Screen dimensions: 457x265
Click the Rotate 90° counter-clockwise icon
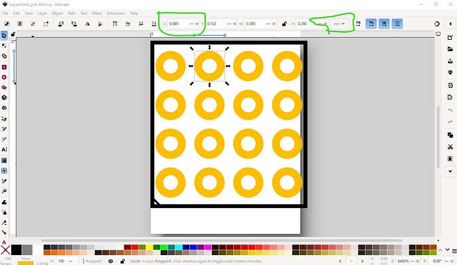point(59,24)
